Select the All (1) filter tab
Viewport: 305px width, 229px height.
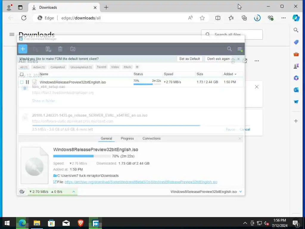tap(24, 67)
